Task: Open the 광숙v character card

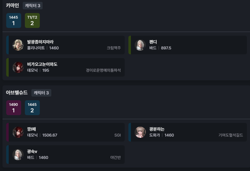Action: [x=65, y=154]
